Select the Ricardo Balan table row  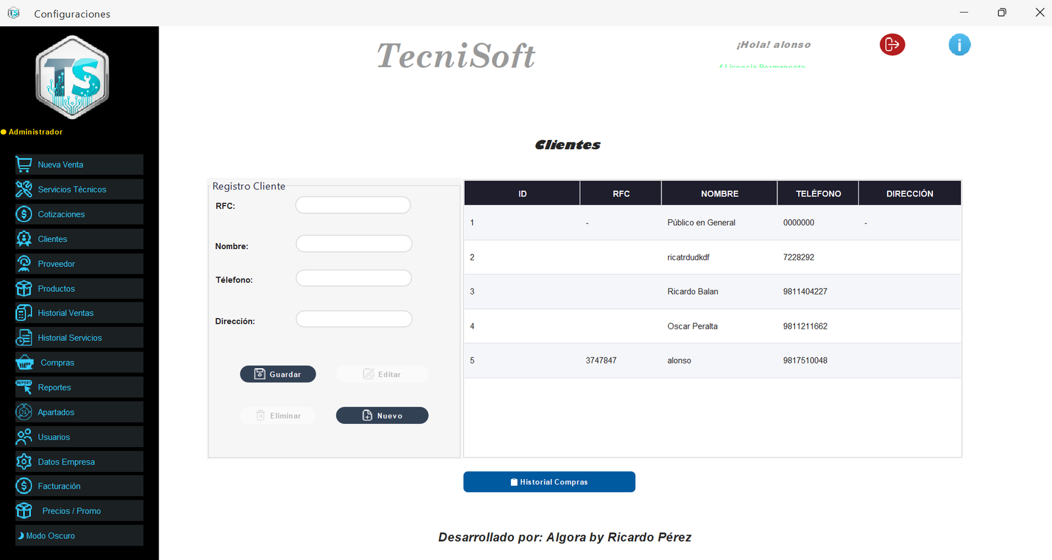(713, 292)
